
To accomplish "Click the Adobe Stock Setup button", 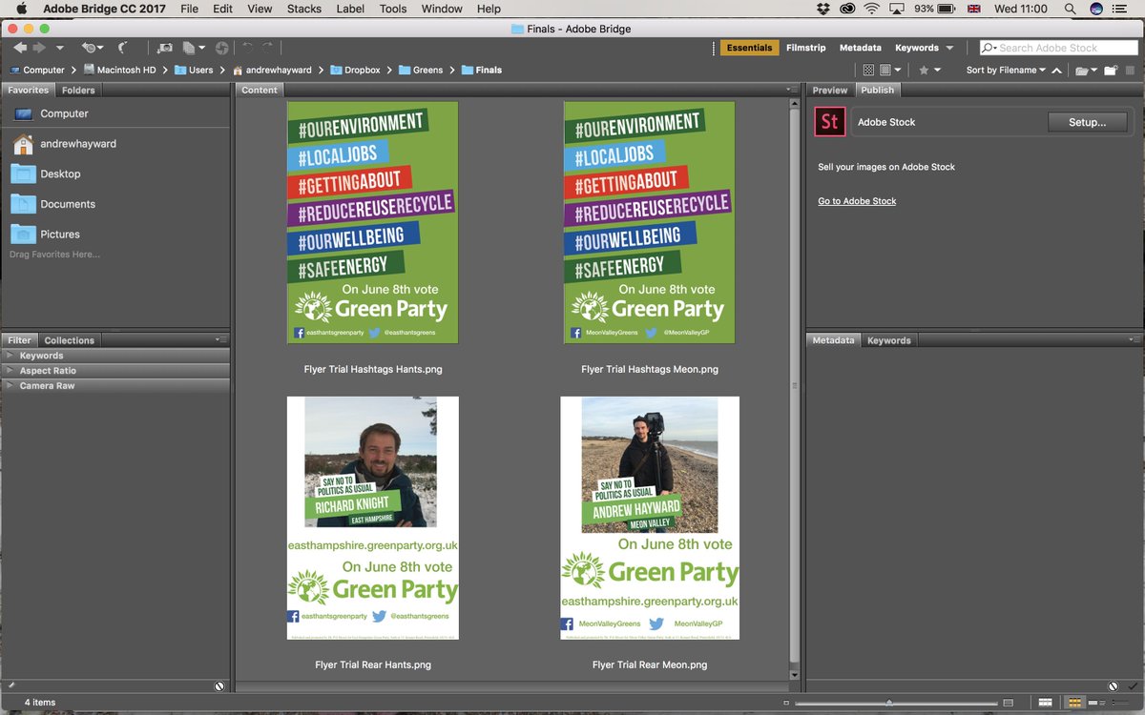I will click(x=1087, y=122).
